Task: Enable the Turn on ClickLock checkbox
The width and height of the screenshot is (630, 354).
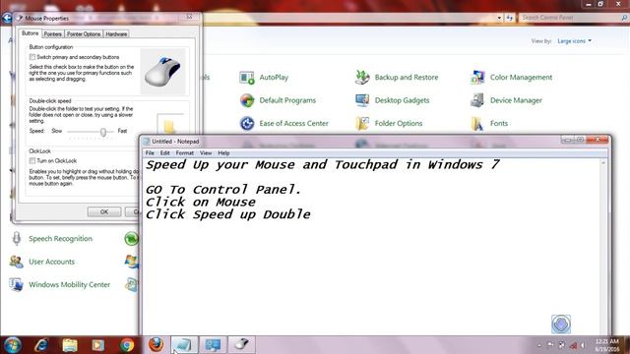Action: (32, 160)
